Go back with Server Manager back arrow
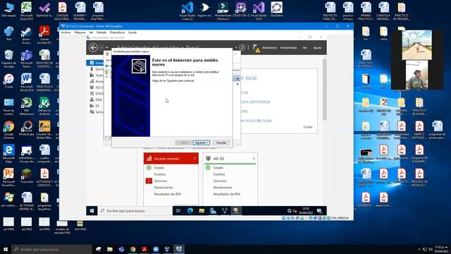This screenshot has width=451, height=254. pos(93,47)
